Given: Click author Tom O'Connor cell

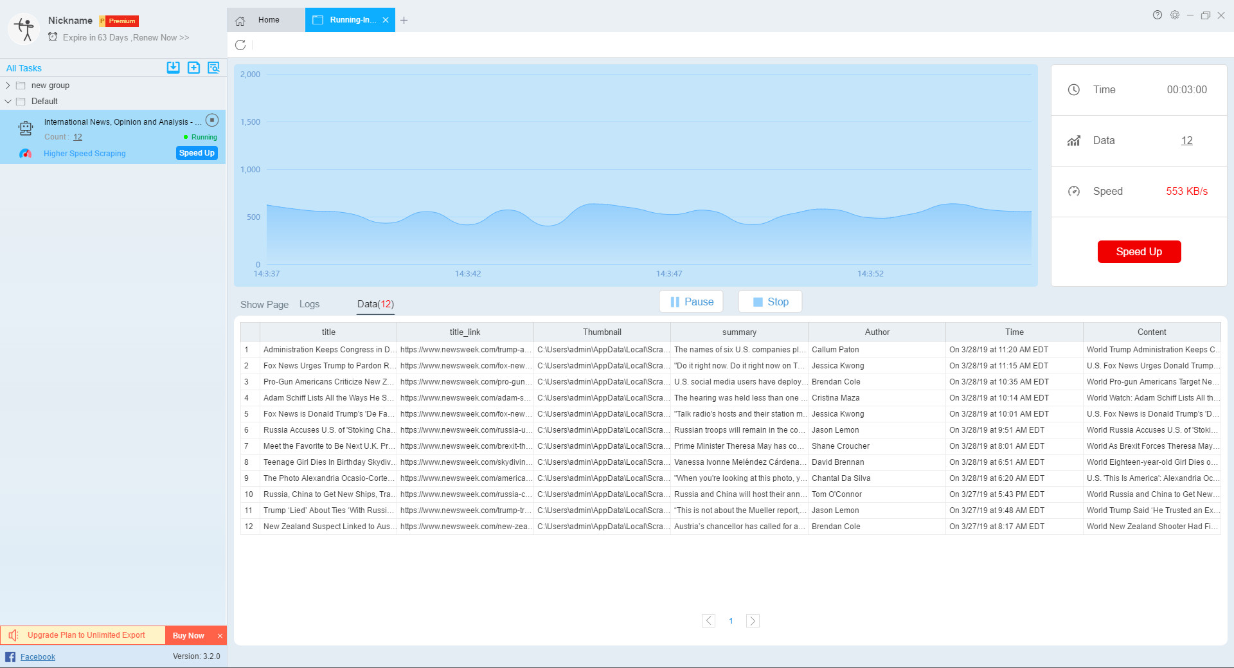Looking at the screenshot, I should (x=877, y=494).
